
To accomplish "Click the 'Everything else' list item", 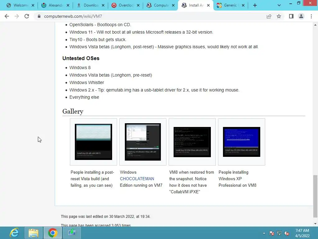I will [84, 97].
